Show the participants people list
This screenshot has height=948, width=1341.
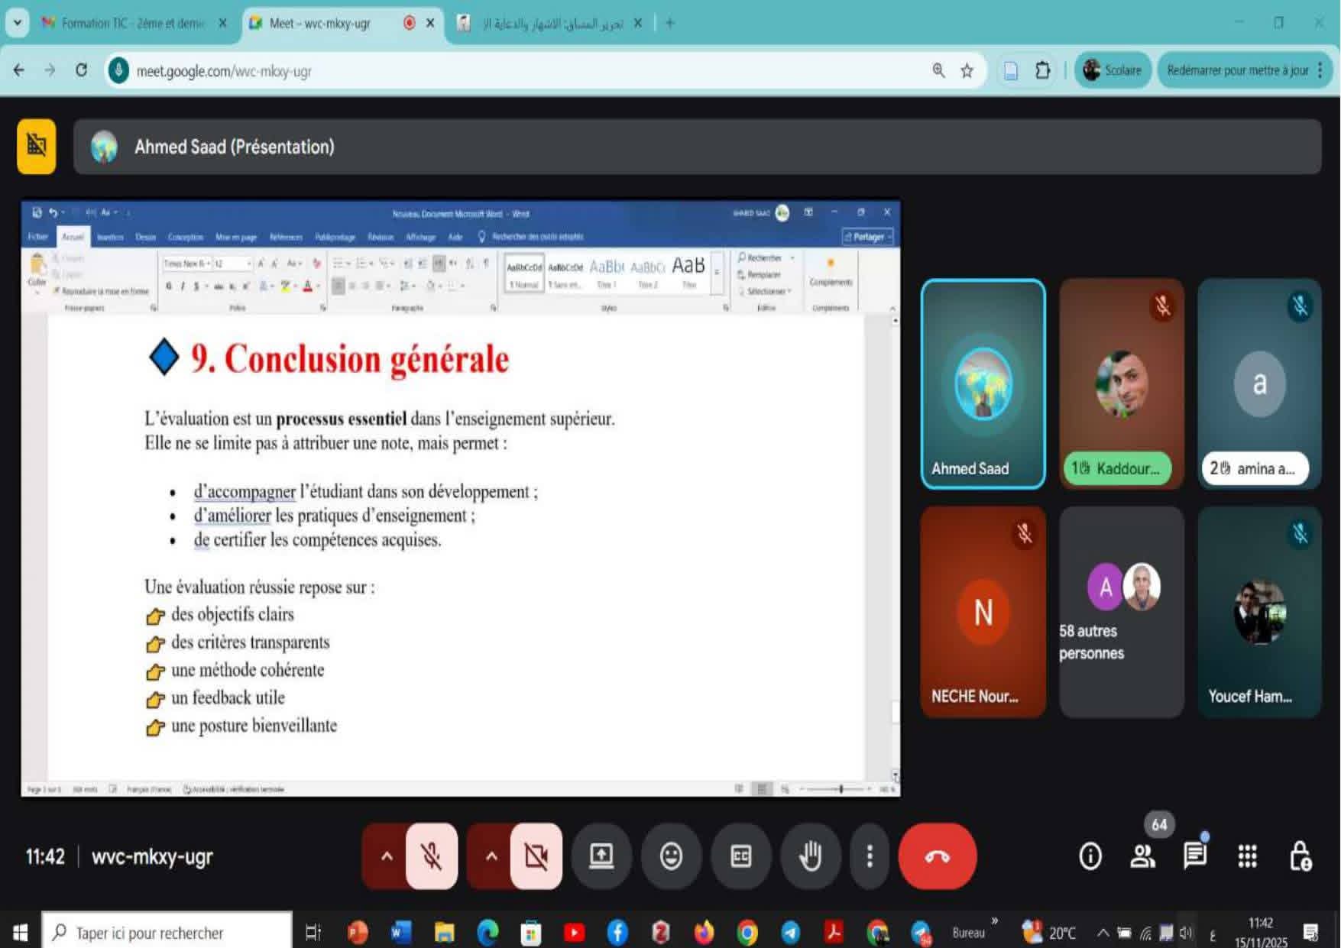coord(1142,856)
